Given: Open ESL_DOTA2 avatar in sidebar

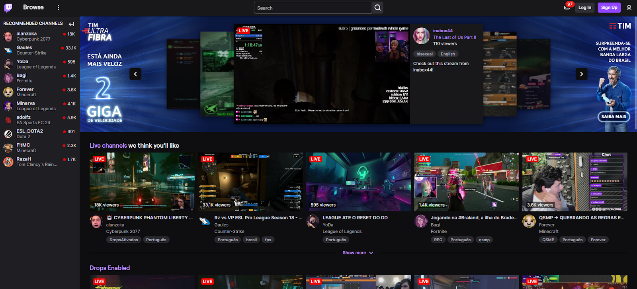Looking at the screenshot, I should (8, 134).
